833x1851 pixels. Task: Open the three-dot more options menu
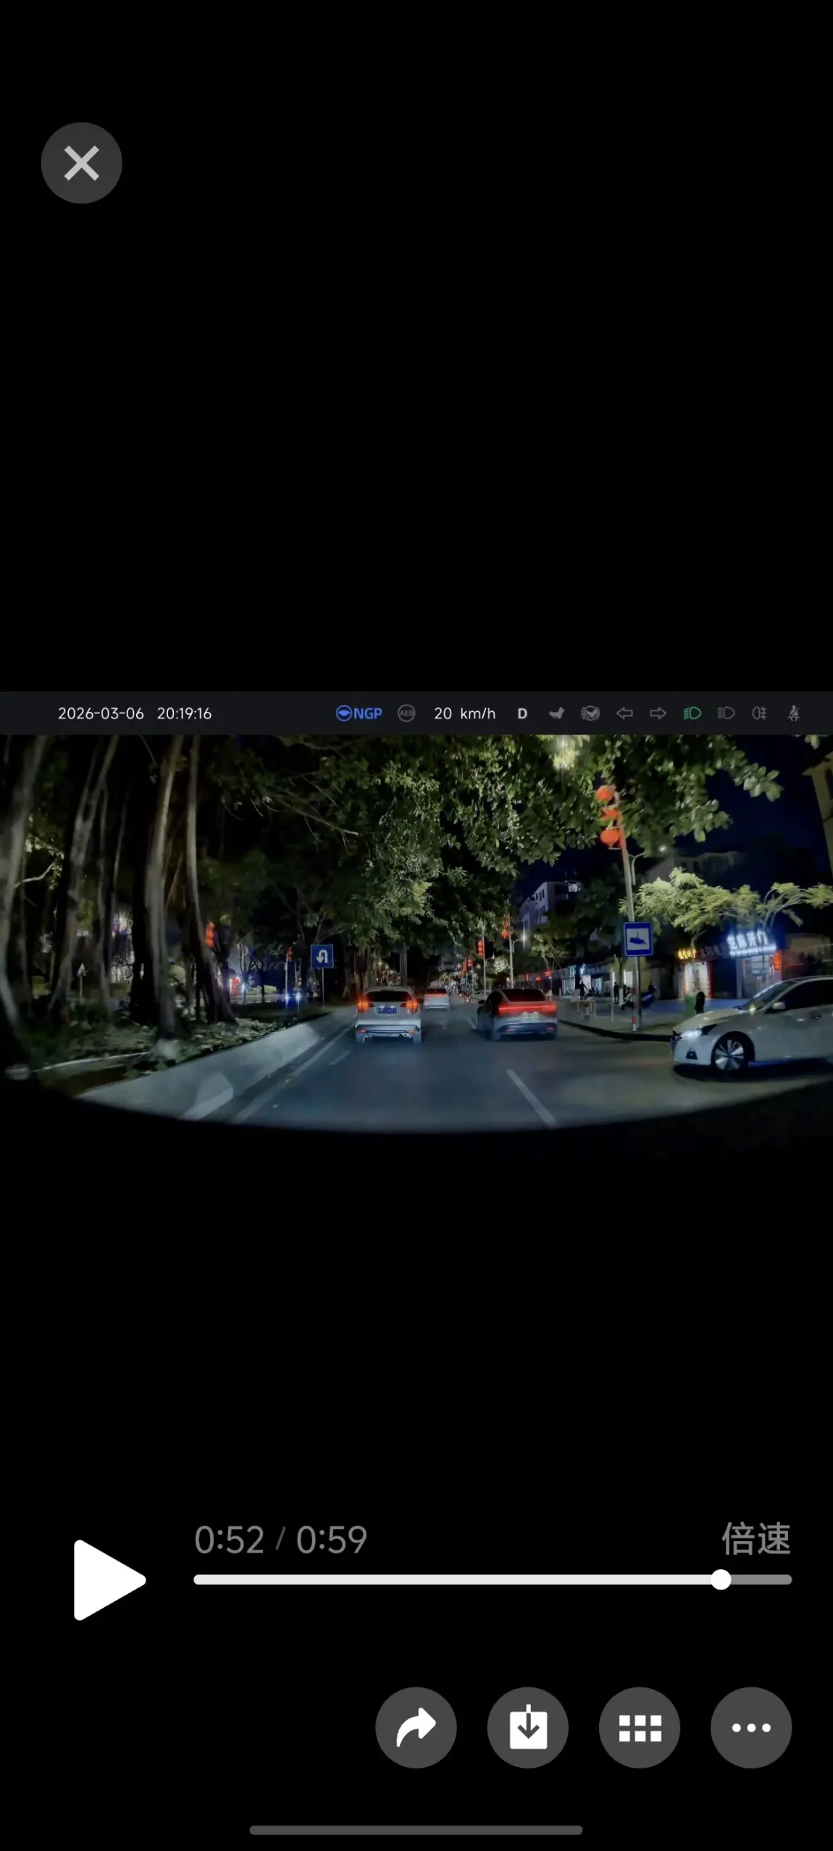coord(750,1727)
